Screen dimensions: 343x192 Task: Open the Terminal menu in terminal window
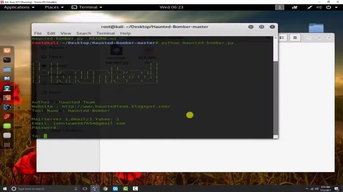pyautogui.click(x=106, y=33)
